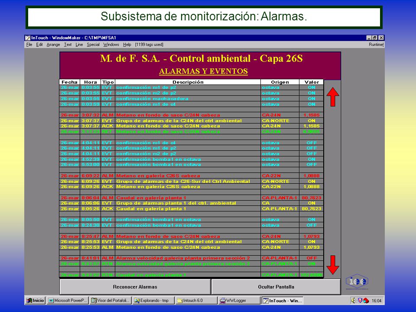
Task: Switch to Runtime! mode
Action: click(376, 45)
